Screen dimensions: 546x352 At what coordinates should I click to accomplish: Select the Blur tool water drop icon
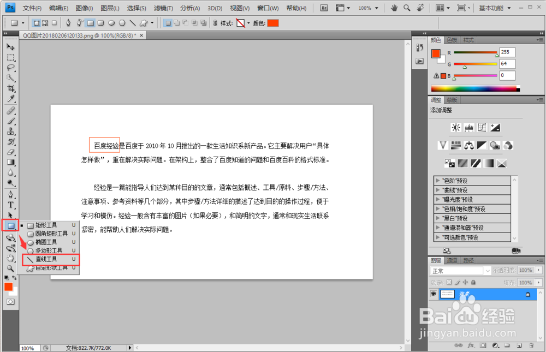point(10,172)
